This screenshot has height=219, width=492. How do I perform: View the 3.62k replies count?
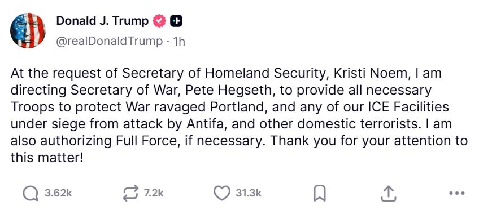point(58,193)
